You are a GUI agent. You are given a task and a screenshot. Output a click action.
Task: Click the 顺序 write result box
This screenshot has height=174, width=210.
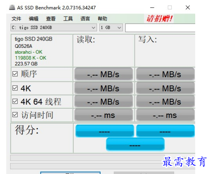[166, 74]
